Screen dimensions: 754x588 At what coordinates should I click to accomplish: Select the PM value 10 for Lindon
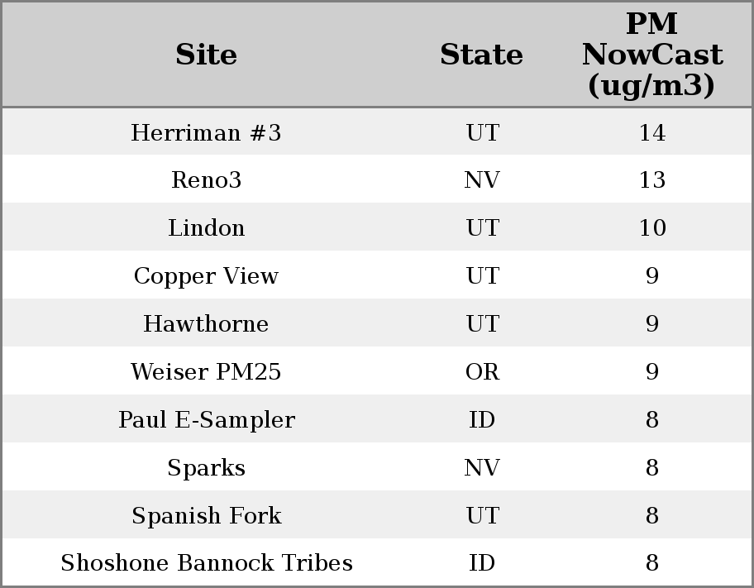point(651,228)
